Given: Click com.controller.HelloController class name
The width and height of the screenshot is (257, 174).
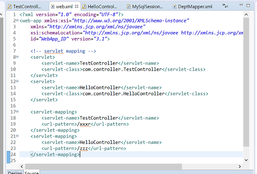Looking at the screenshot, I should click(x=123, y=94).
